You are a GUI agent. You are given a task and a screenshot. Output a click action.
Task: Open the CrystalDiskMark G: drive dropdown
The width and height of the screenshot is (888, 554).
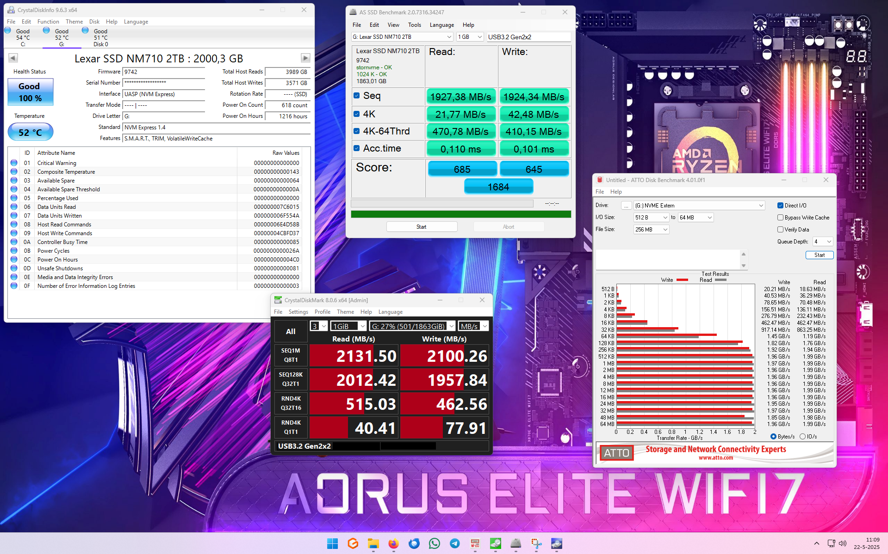click(412, 326)
